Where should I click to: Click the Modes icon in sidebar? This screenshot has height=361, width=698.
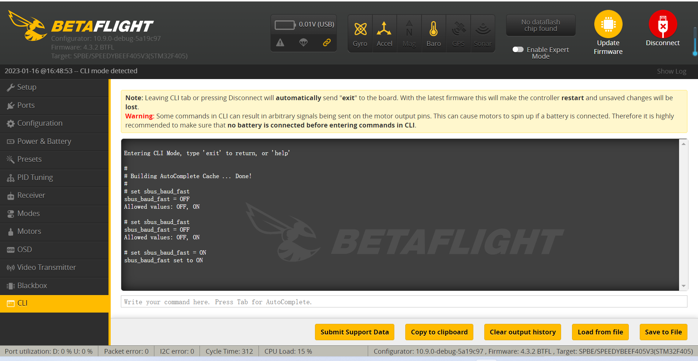[x=11, y=214]
